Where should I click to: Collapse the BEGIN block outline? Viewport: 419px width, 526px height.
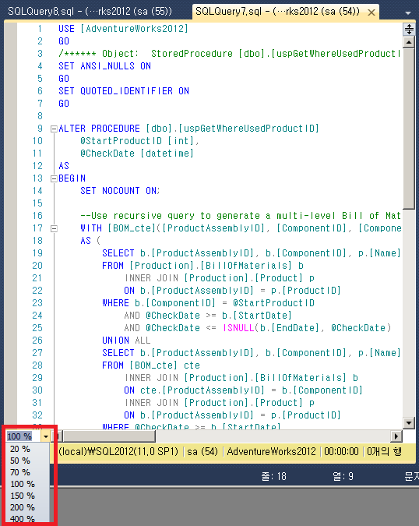click(x=54, y=178)
